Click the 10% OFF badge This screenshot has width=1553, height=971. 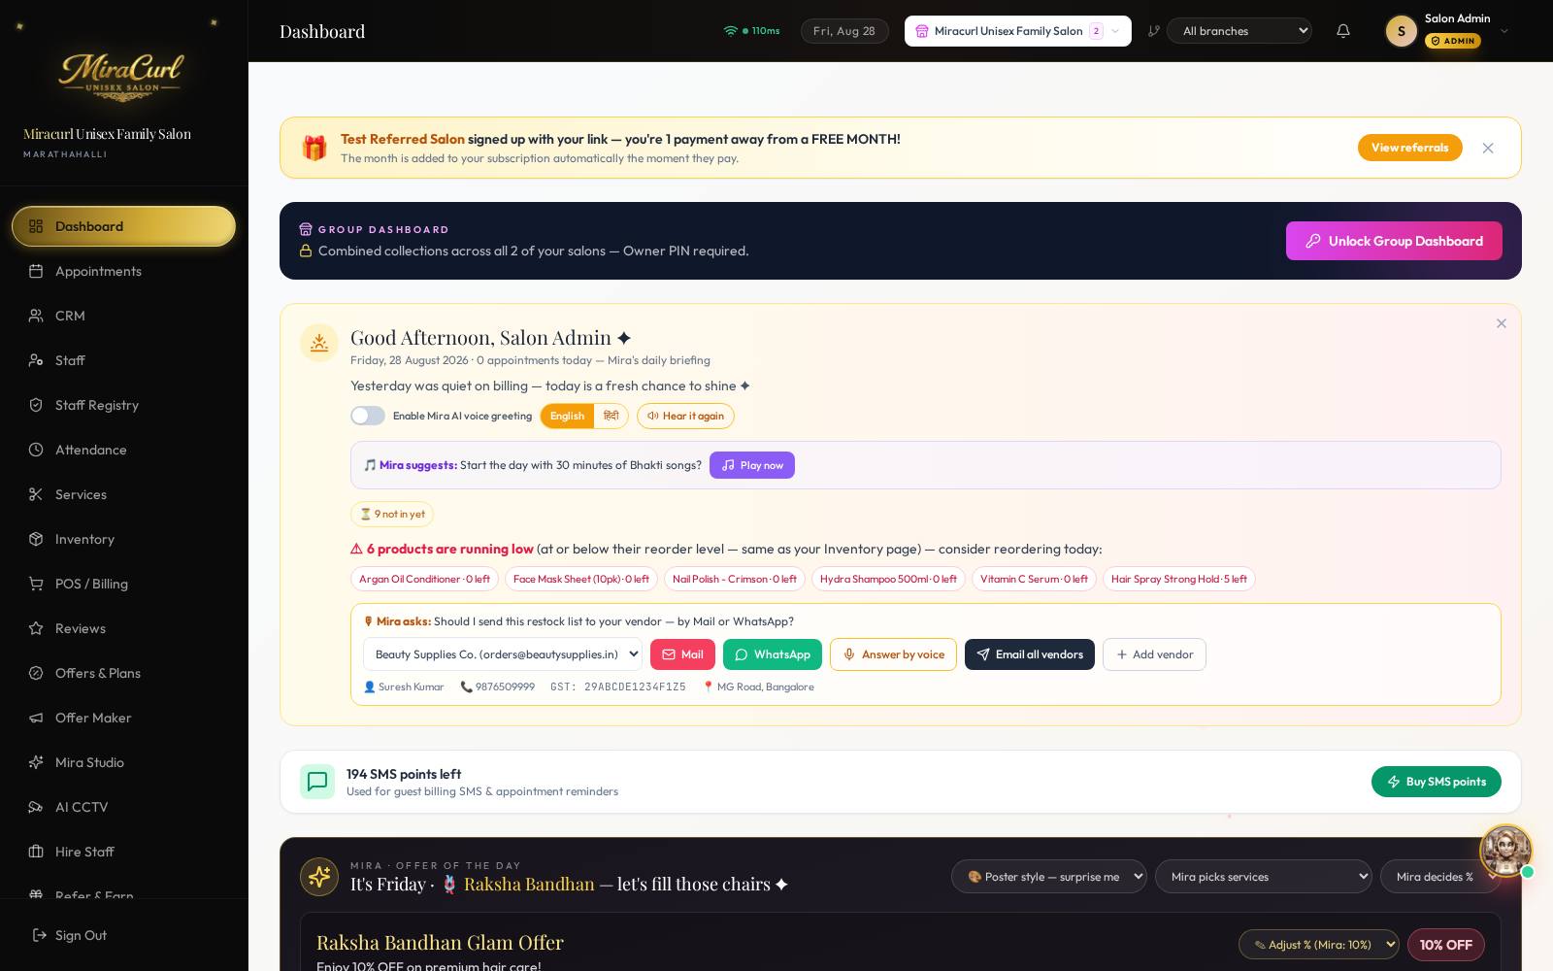(1446, 945)
